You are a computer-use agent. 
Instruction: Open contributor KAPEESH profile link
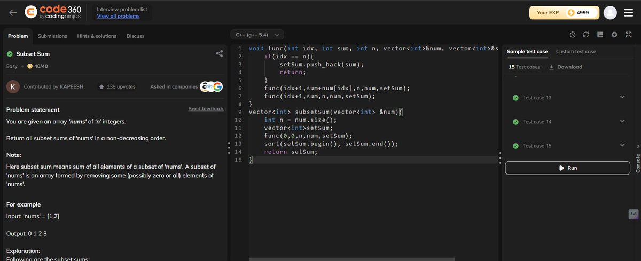click(x=72, y=86)
